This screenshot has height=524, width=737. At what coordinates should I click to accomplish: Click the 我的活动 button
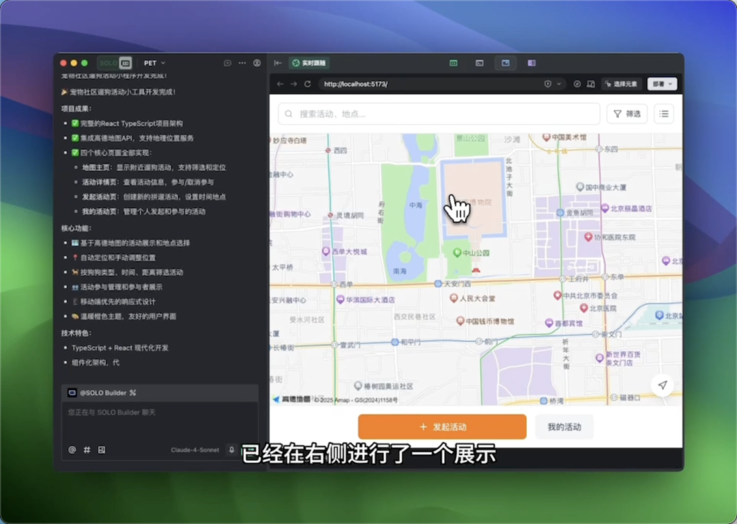point(564,426)
